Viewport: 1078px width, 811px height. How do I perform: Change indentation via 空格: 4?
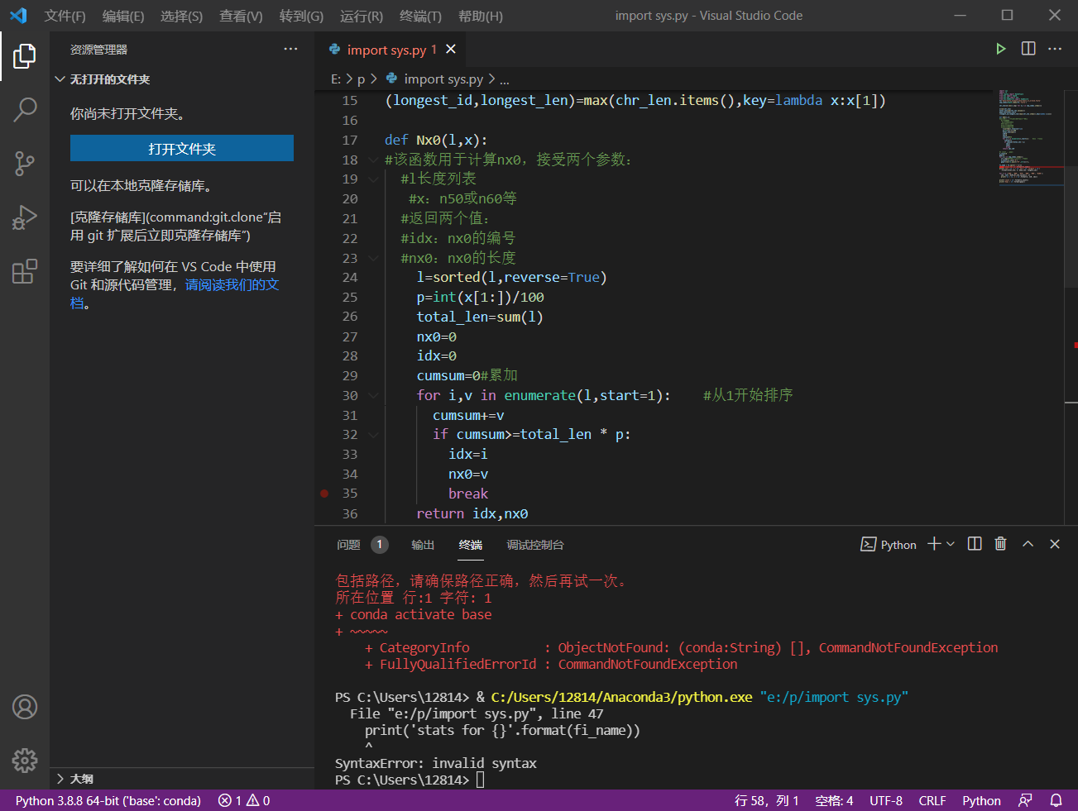pos(834,800)
